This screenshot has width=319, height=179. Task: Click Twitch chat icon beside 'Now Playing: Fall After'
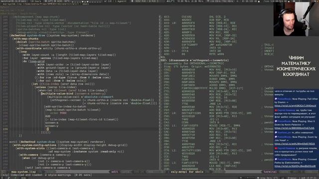[x=276, y=99]
